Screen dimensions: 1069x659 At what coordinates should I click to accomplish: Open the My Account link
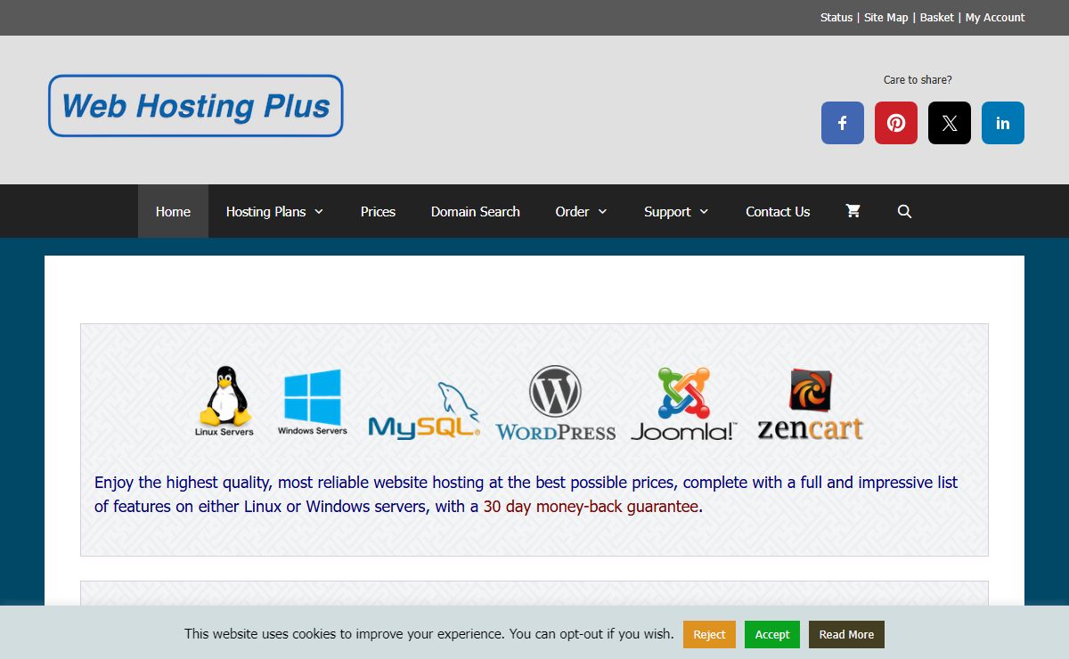(995, 18)
